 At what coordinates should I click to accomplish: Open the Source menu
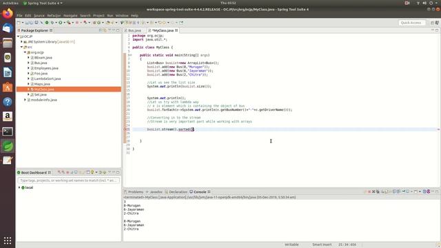39,15
